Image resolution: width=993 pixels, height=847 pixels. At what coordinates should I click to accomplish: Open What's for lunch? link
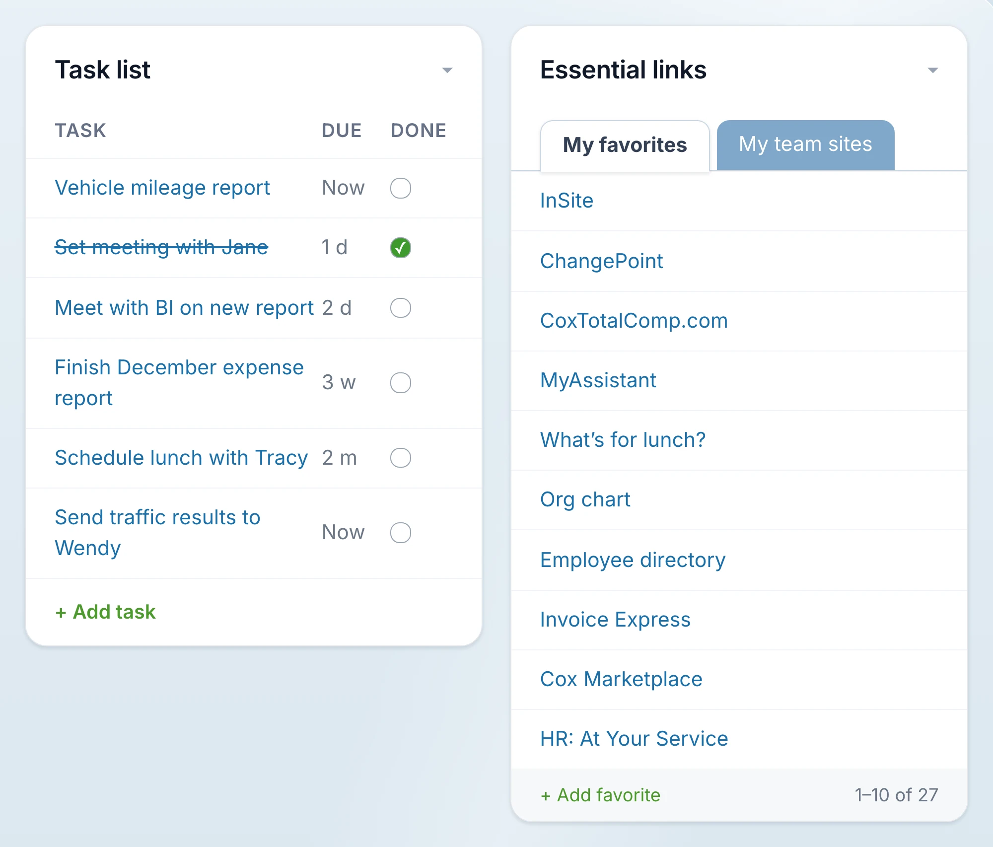pyautogui.click(x=623, y=440)
